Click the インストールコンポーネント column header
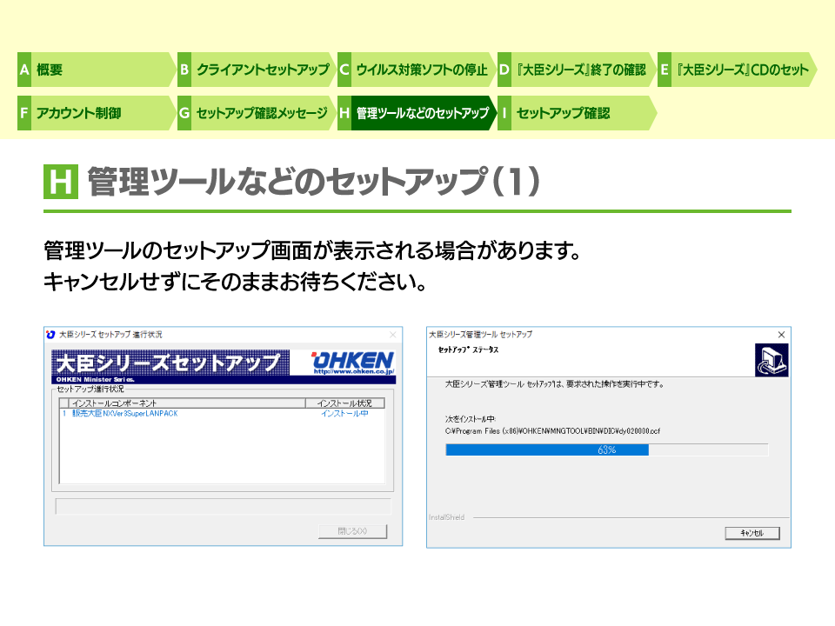 tap(187, 403)
